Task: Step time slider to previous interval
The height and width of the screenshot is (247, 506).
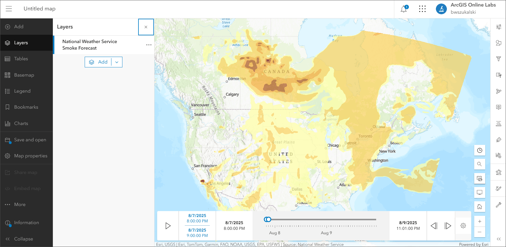Action: point(434,226)
